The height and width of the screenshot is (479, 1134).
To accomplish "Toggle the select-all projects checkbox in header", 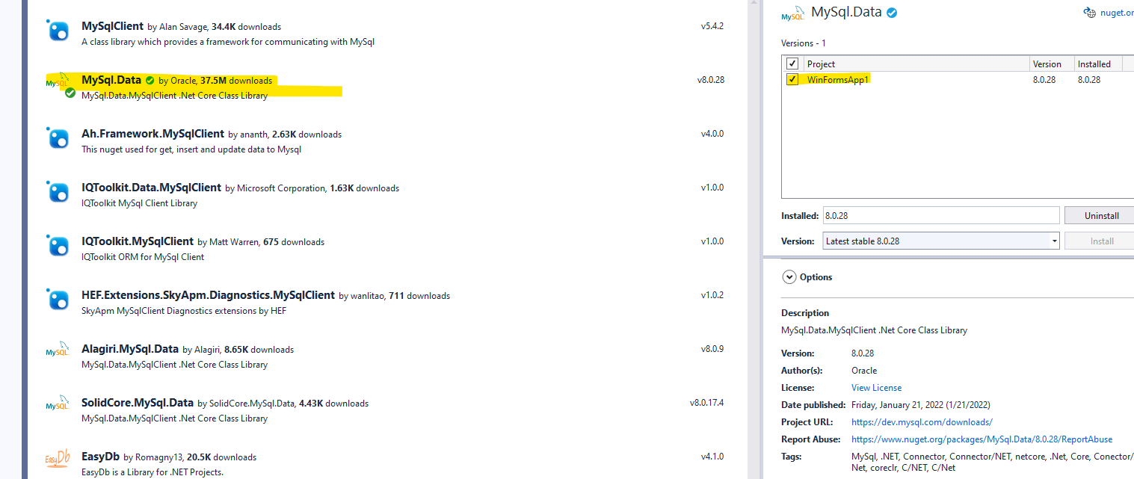I will click(792, 64).
